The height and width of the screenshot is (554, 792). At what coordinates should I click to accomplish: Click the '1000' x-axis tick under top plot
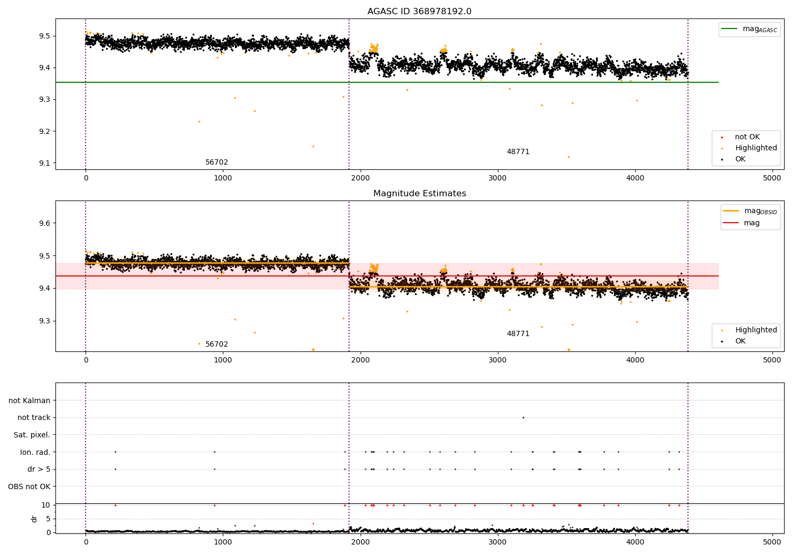click(223, 178)
